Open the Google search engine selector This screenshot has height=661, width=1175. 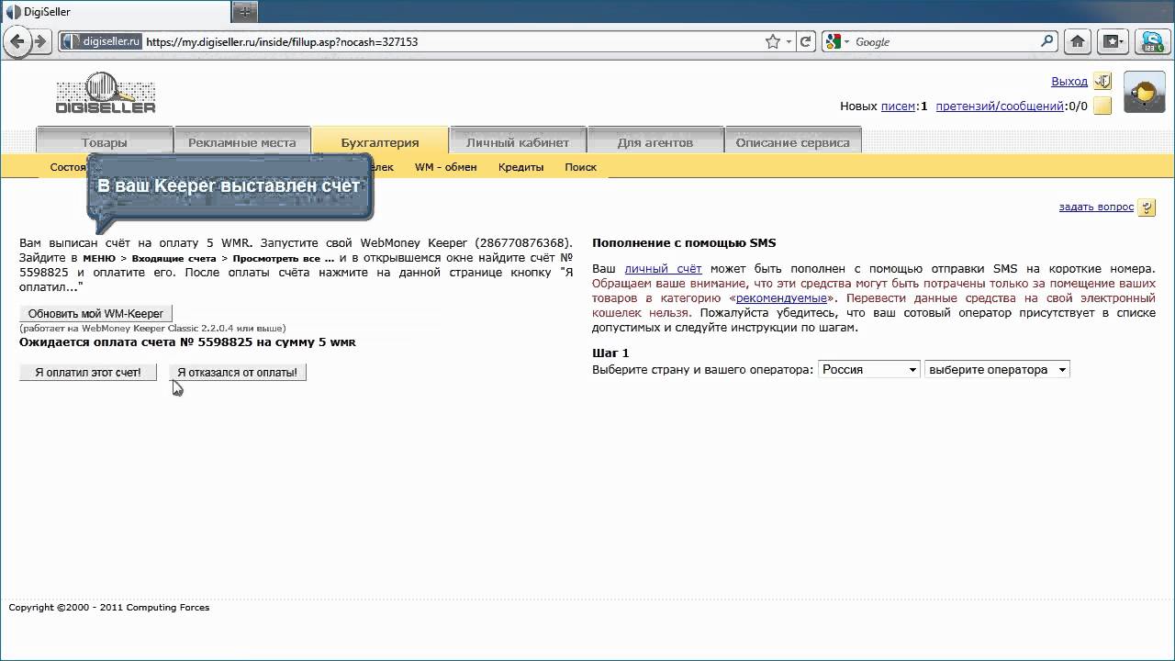[x=834, y=41]
